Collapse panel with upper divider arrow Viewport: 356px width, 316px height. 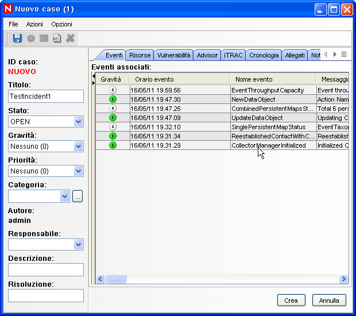point(94,76)
